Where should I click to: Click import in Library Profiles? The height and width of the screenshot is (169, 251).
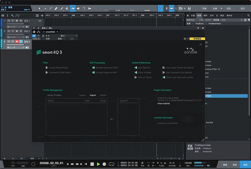point(93,95)
